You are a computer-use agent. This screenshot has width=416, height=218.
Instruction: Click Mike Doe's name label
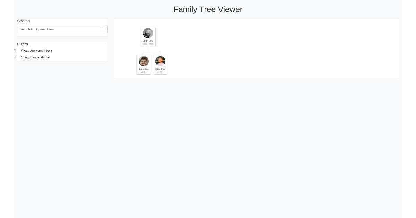[160, 69]
